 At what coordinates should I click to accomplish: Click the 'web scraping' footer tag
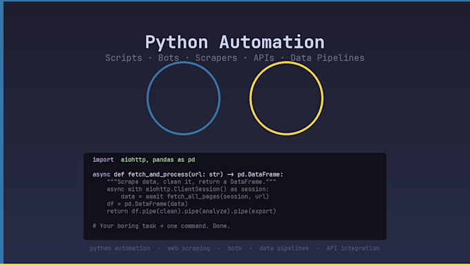189,248
